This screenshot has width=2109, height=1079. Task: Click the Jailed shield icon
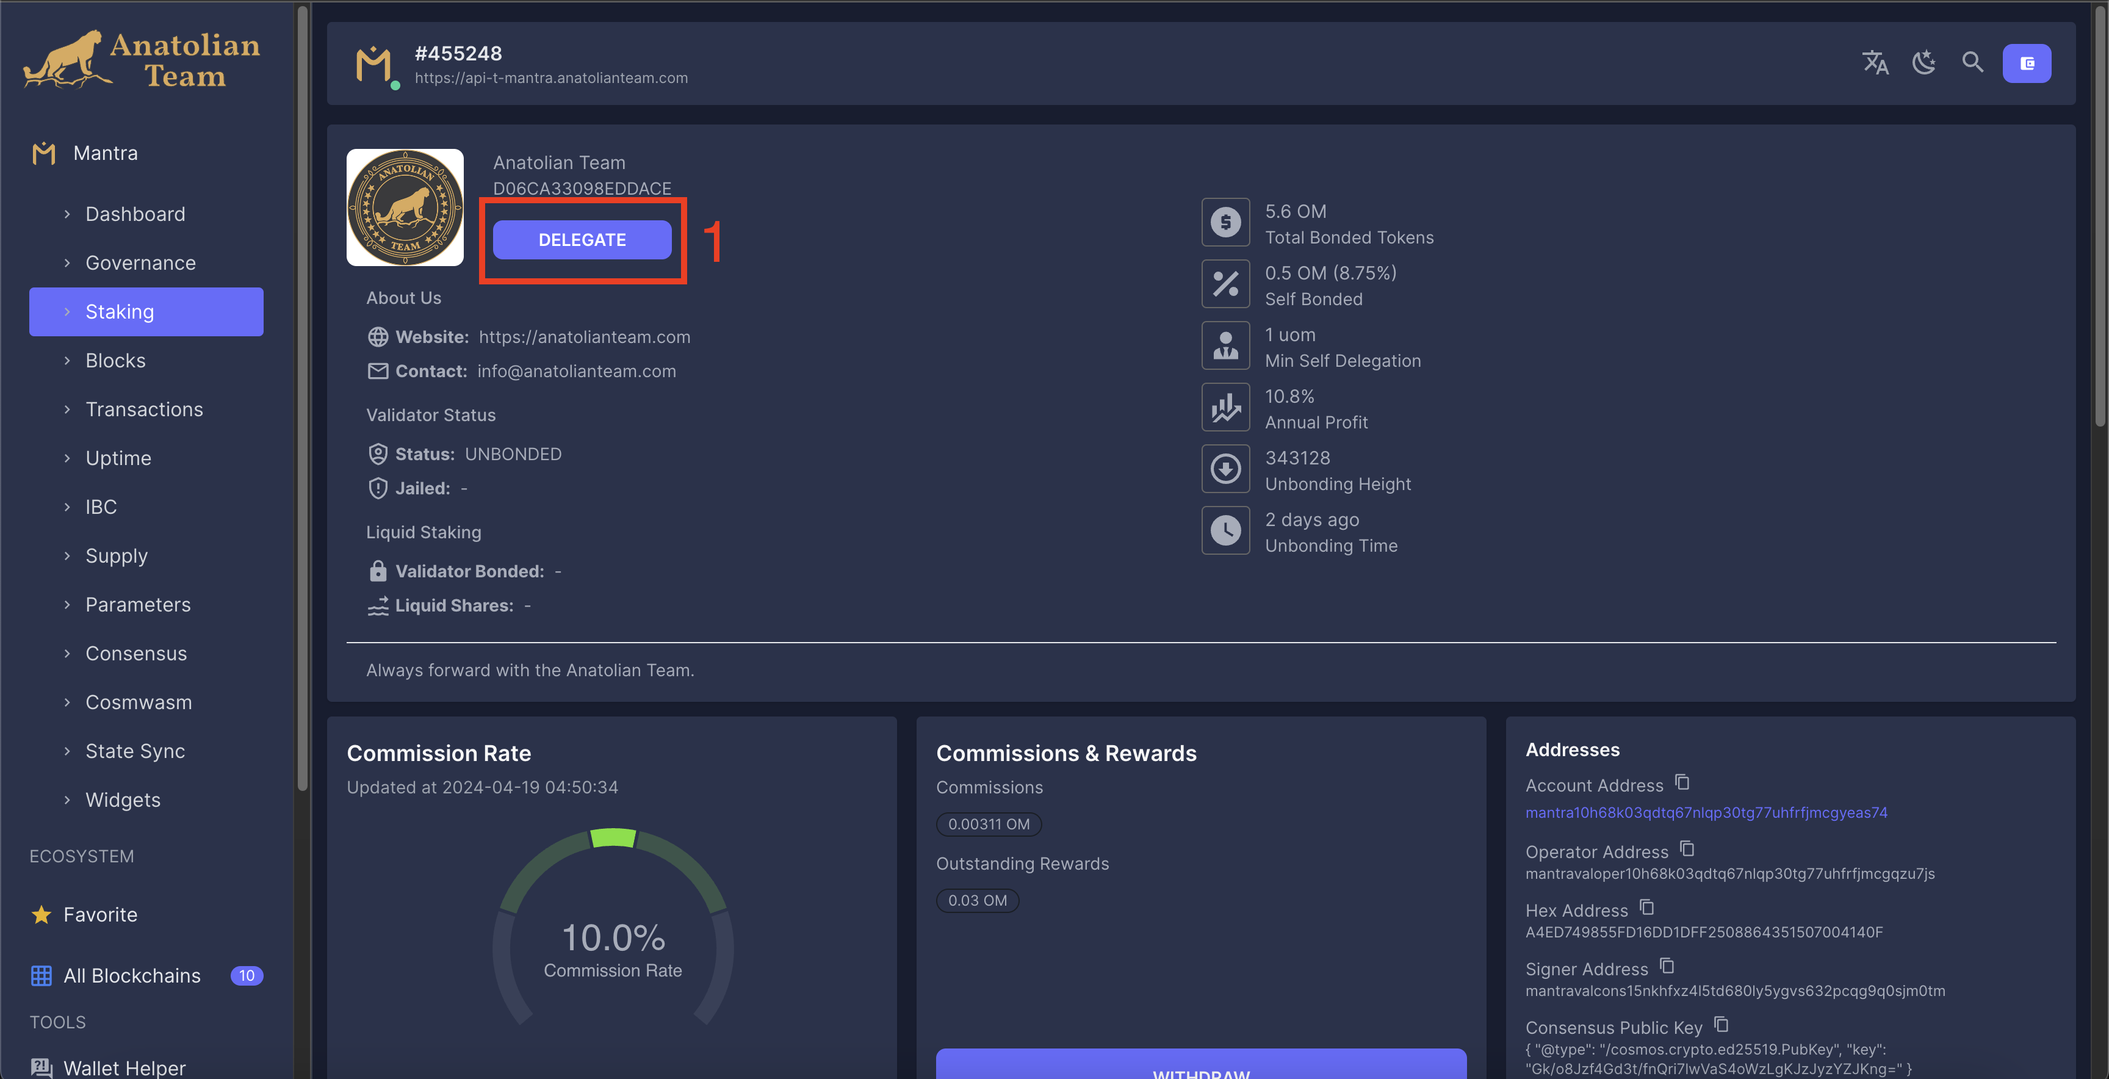377,489
